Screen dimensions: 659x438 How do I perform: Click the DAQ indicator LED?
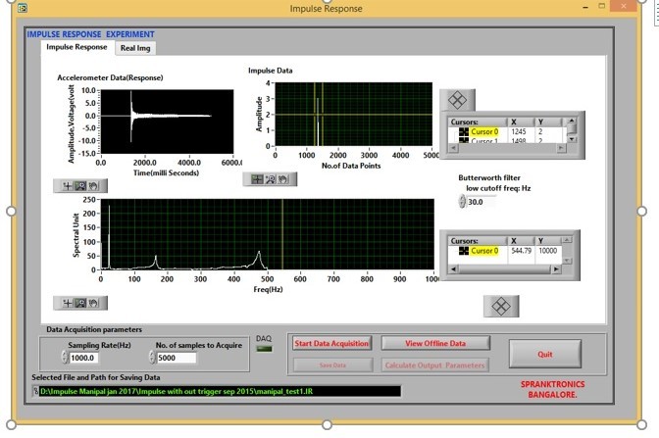[x=265, y=349]
